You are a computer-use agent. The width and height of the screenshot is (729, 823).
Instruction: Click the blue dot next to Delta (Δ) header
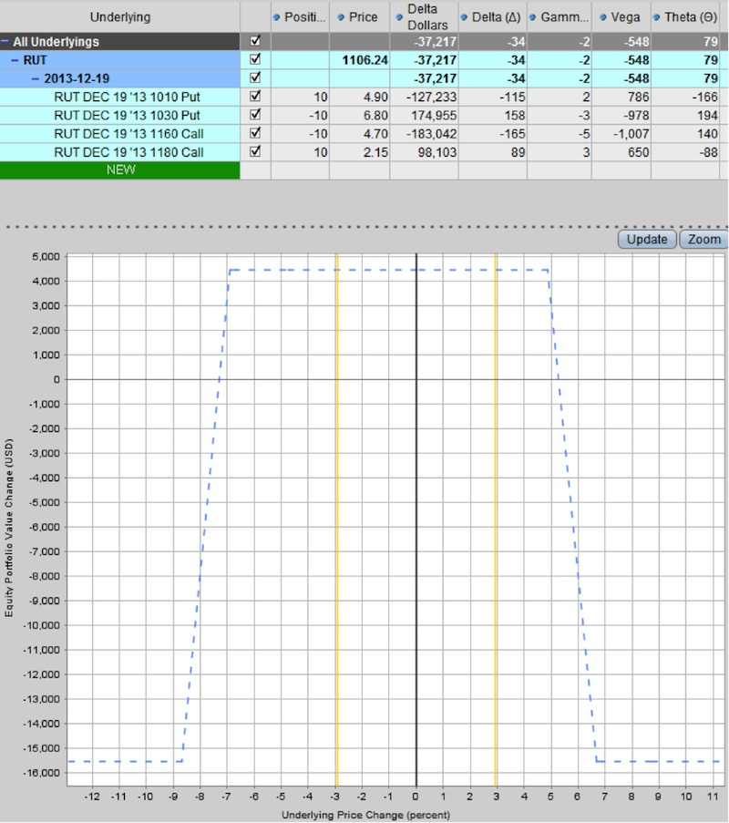pyautogui.click(x=464, y=17)
